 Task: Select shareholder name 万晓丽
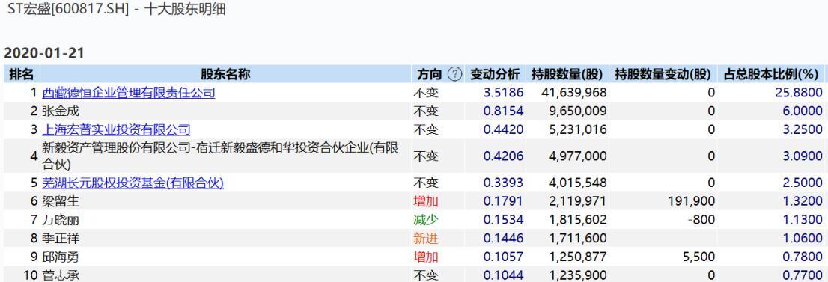(x=61, y=220)
